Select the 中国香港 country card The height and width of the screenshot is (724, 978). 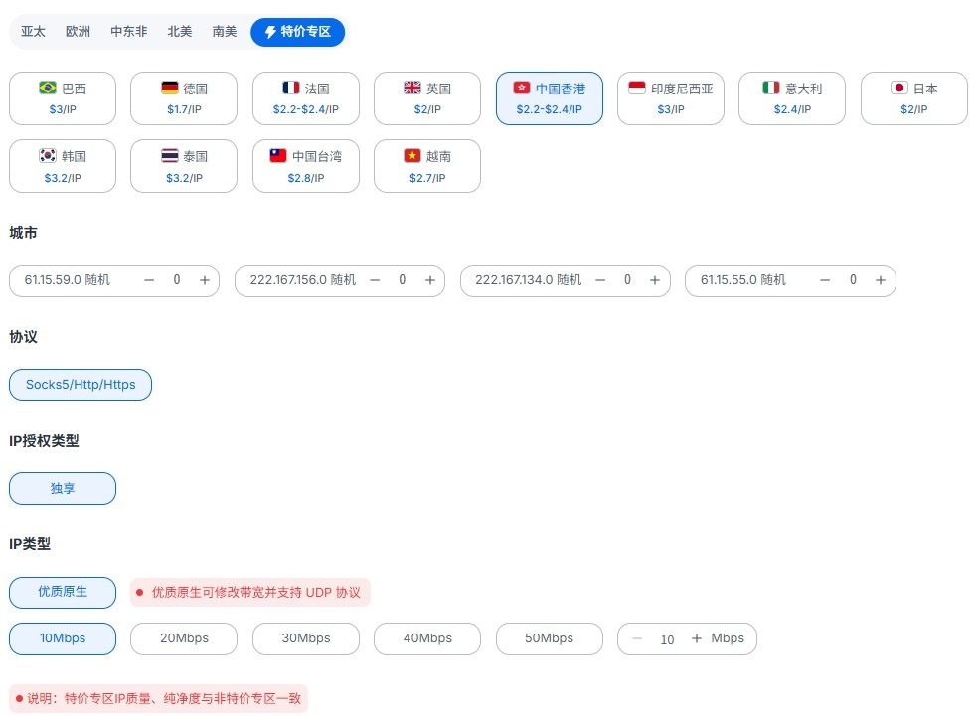point(550,98)
